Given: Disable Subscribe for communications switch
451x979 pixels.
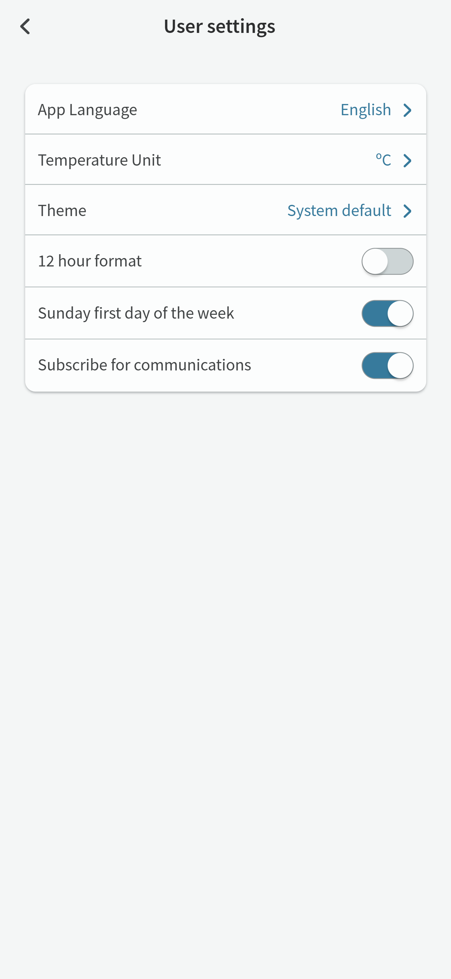Looking at the screenshot, I should click(x=387, y=366).
